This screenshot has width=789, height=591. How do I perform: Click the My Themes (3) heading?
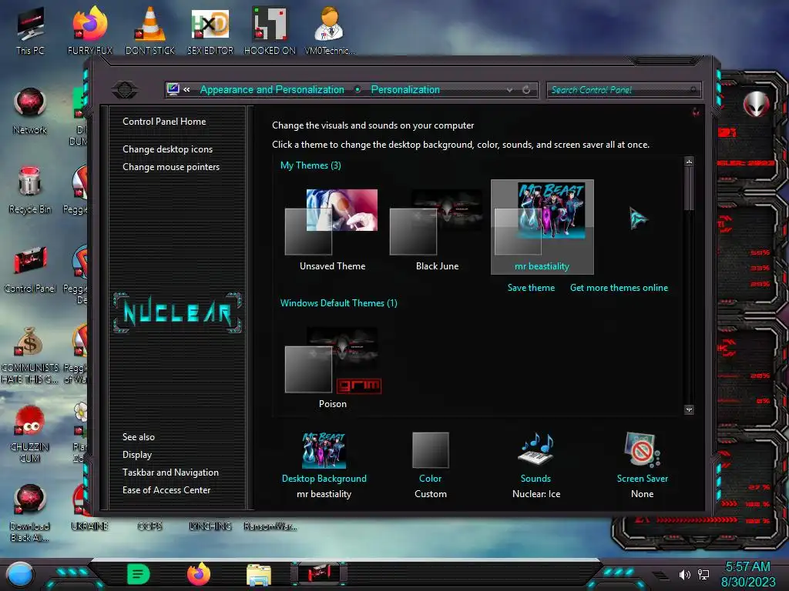click(x=311, y=165)
